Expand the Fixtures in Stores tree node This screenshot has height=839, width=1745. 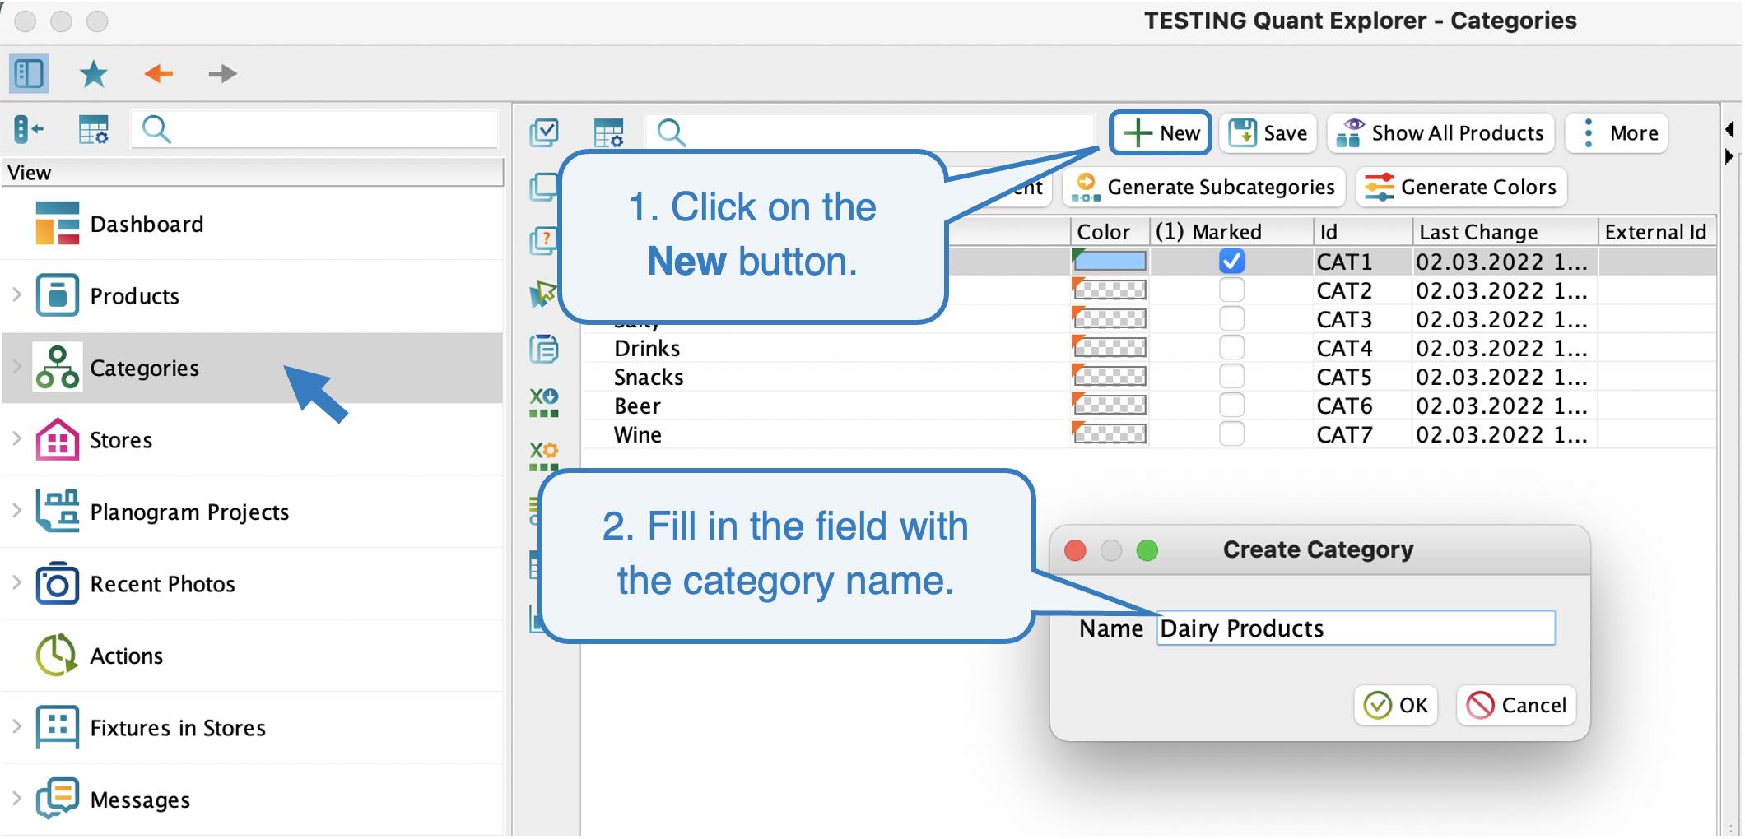pos(16,726)
